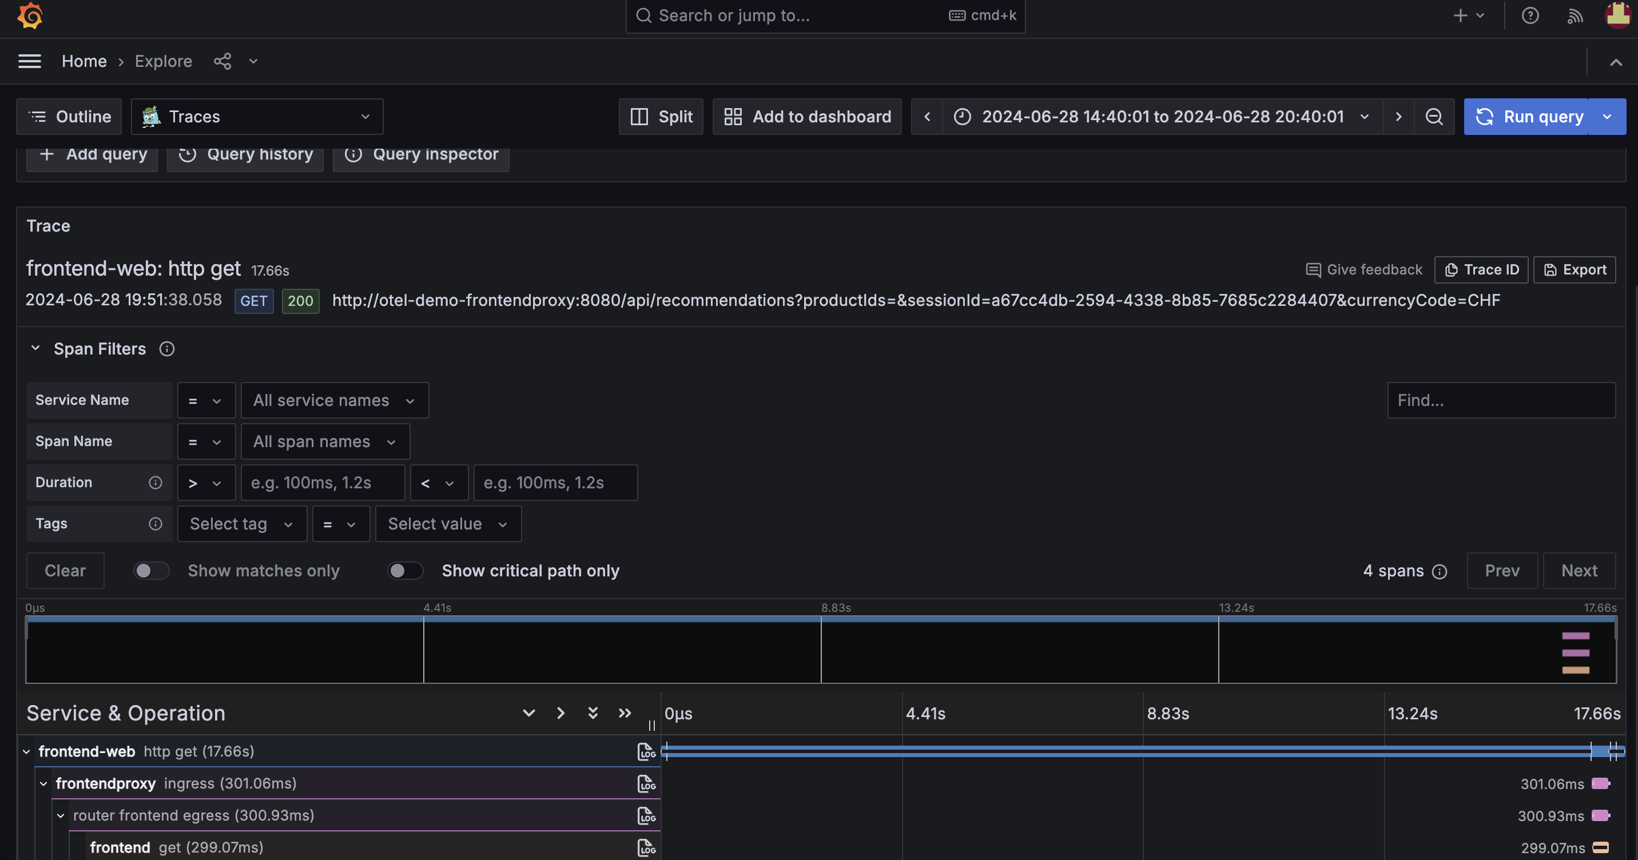Toggle Show critical path only switch
Screen dimensions: 1638x860
coord(405,571)
